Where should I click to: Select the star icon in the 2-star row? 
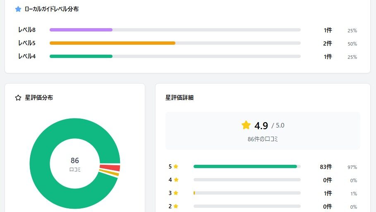click(x=176, y=206)
